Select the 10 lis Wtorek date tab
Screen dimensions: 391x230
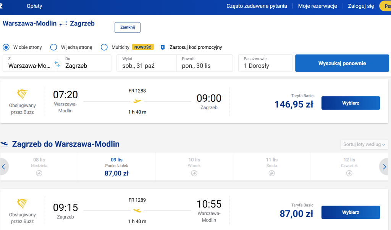coord(194,166)
